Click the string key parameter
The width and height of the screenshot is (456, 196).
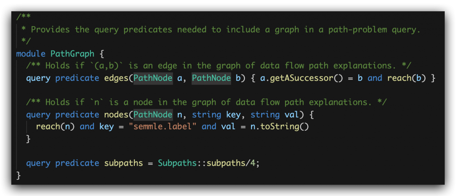point(216,115)
